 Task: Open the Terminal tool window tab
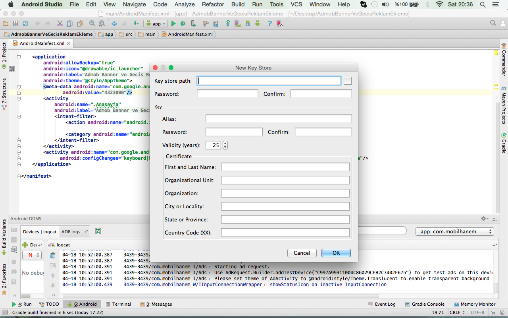coord(118,304)
